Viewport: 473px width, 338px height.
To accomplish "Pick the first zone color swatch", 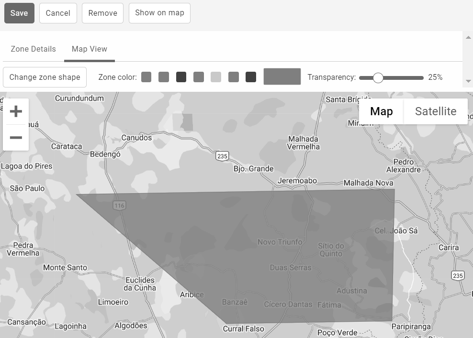I will click(x=146, y=77).
